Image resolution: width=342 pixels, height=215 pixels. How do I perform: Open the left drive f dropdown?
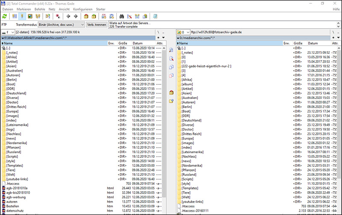(x=9, y=32)
